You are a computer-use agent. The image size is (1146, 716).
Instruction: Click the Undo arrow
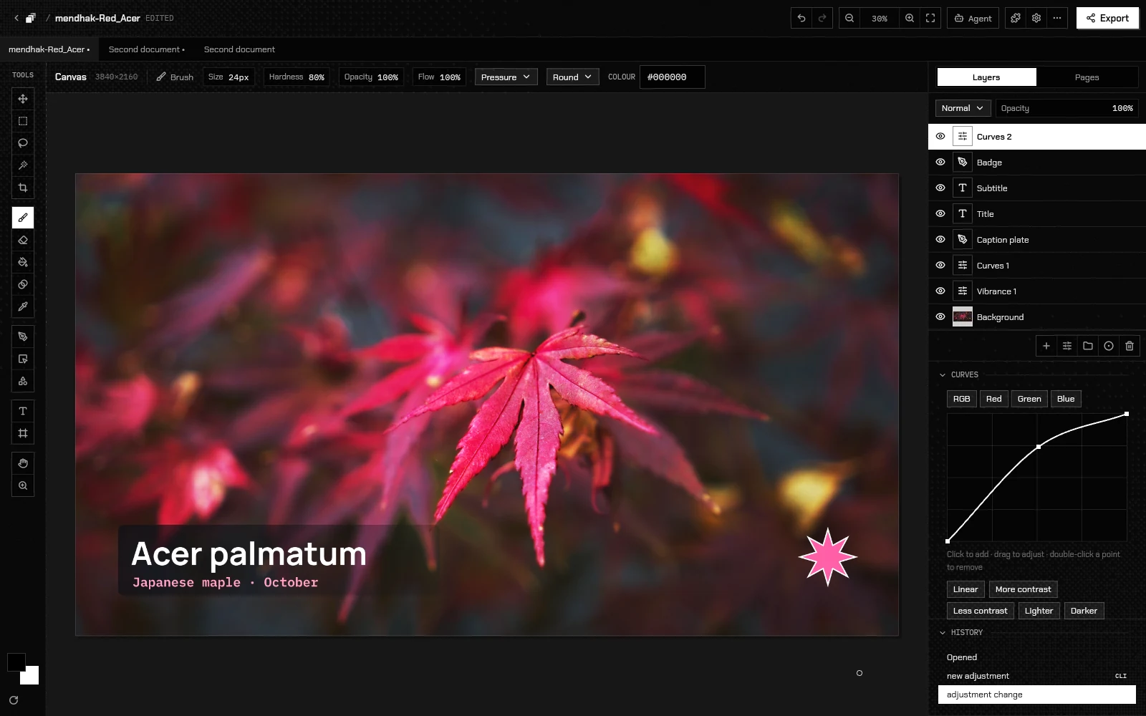801,18
